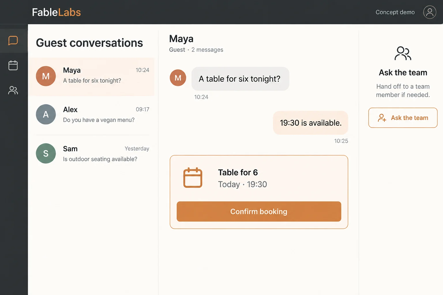
Task: Click Maya's avatar beside the chat bubble
Action: (178, 78)
